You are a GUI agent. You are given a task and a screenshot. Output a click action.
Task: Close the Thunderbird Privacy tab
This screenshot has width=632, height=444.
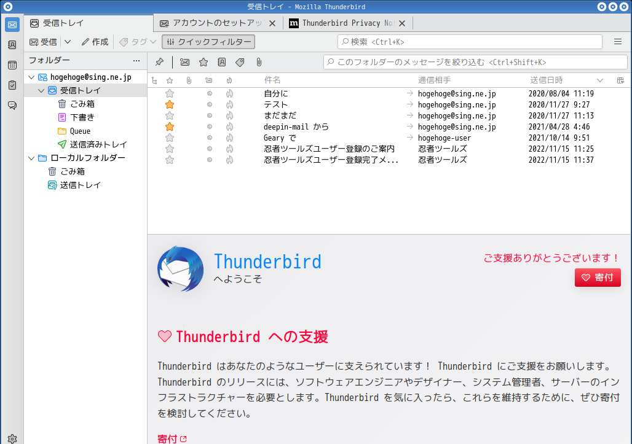point(402,23)
